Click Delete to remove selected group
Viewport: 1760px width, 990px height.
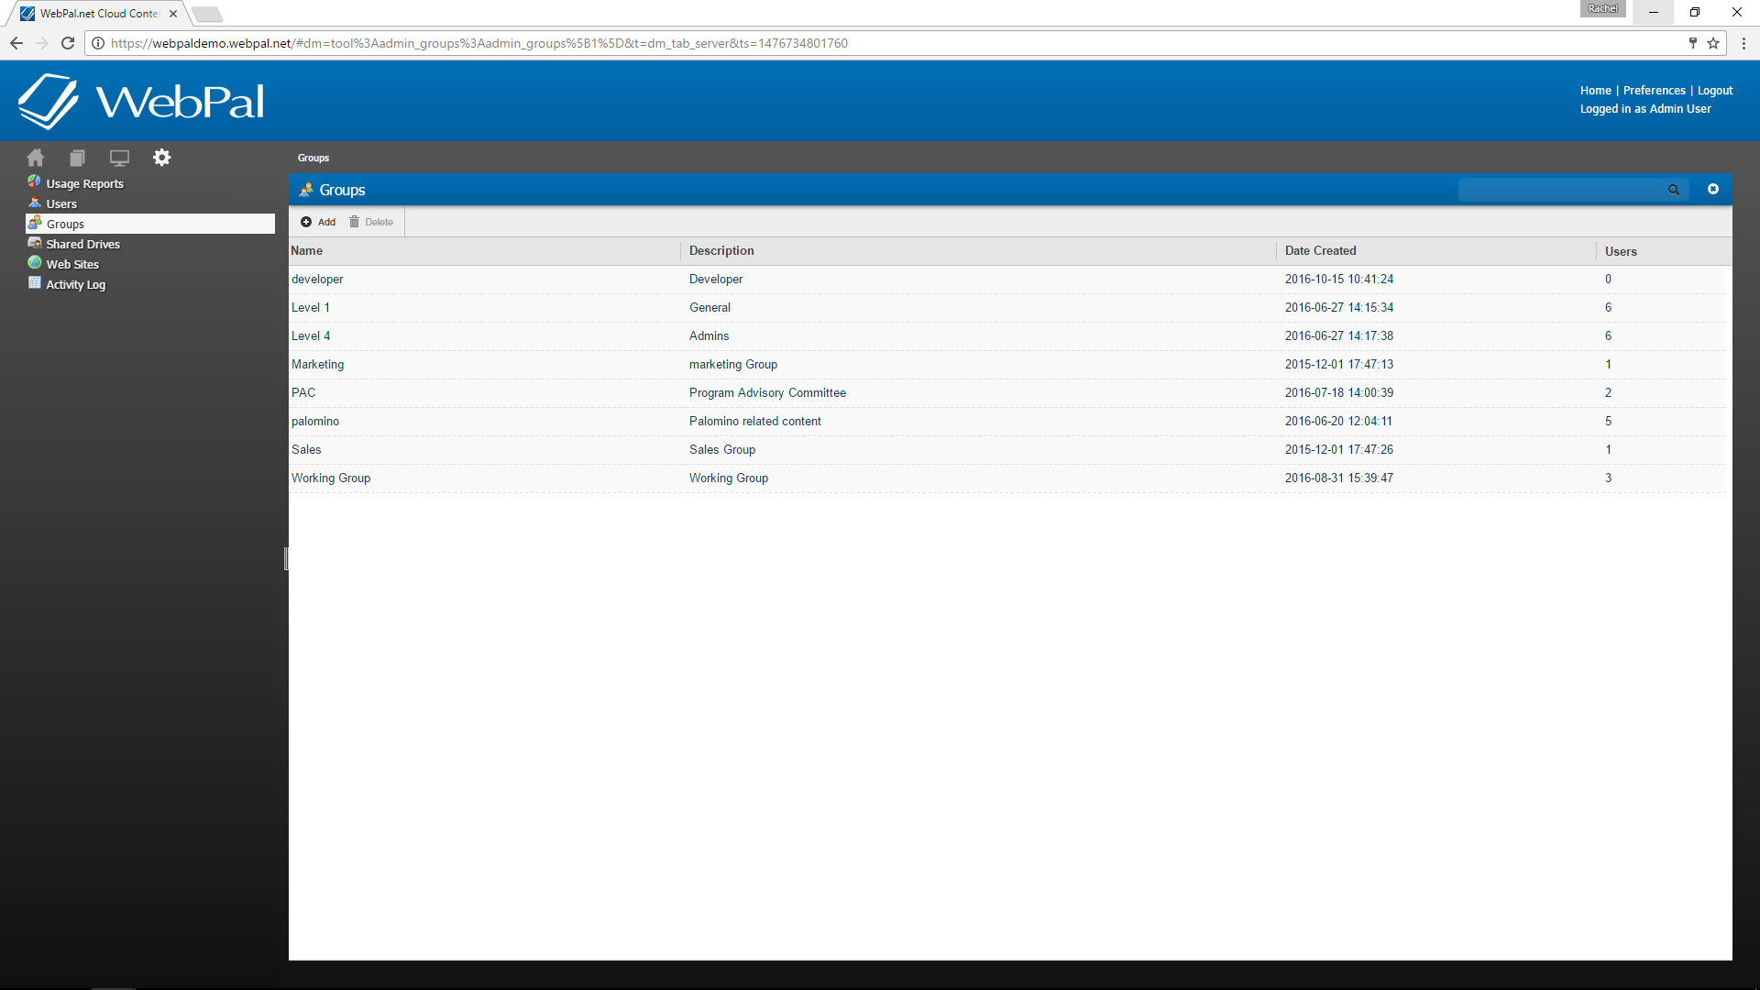pos(372,221)
